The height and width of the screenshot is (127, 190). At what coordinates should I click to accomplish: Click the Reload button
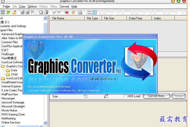coord(179,96)
